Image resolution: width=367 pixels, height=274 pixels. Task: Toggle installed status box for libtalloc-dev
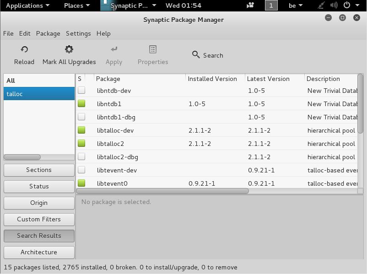click(x=81, y=130)
